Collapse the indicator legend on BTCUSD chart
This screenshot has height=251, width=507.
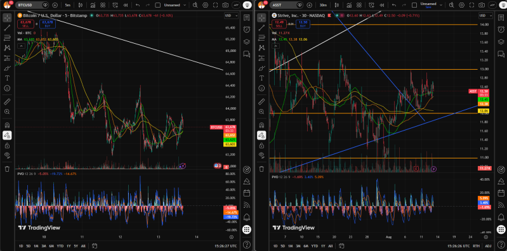tap(21, 46)
